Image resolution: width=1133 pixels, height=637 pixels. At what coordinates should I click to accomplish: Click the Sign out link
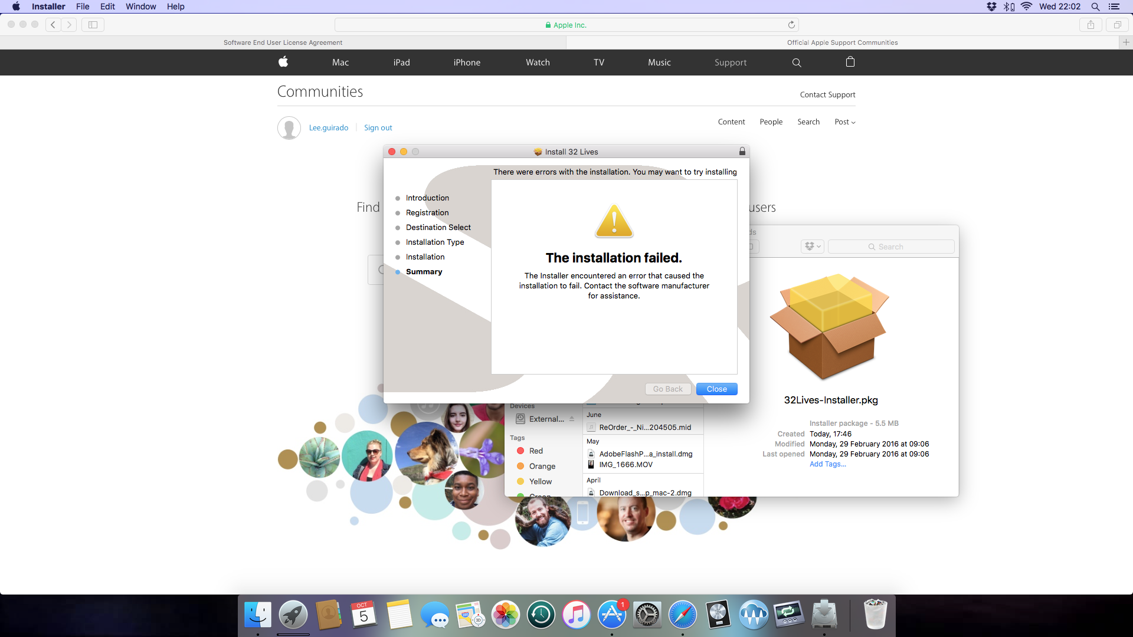pos(378,128)
